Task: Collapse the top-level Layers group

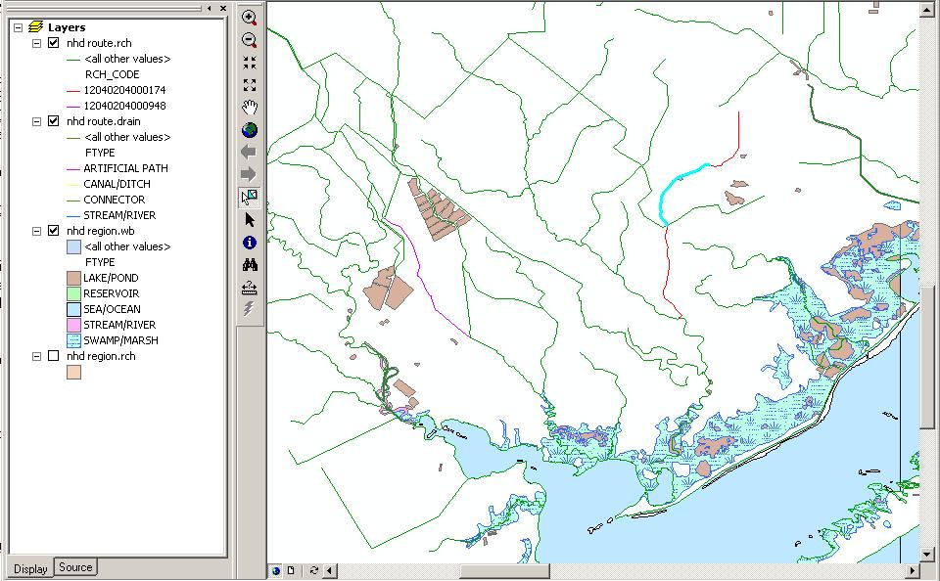Action: pyautogui.click(x=19, y=27)
